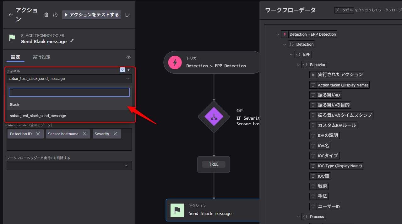402x224 pixels.
Task: Click the T icon beside 振る舞いID
Action: click(x=313, y=95)
